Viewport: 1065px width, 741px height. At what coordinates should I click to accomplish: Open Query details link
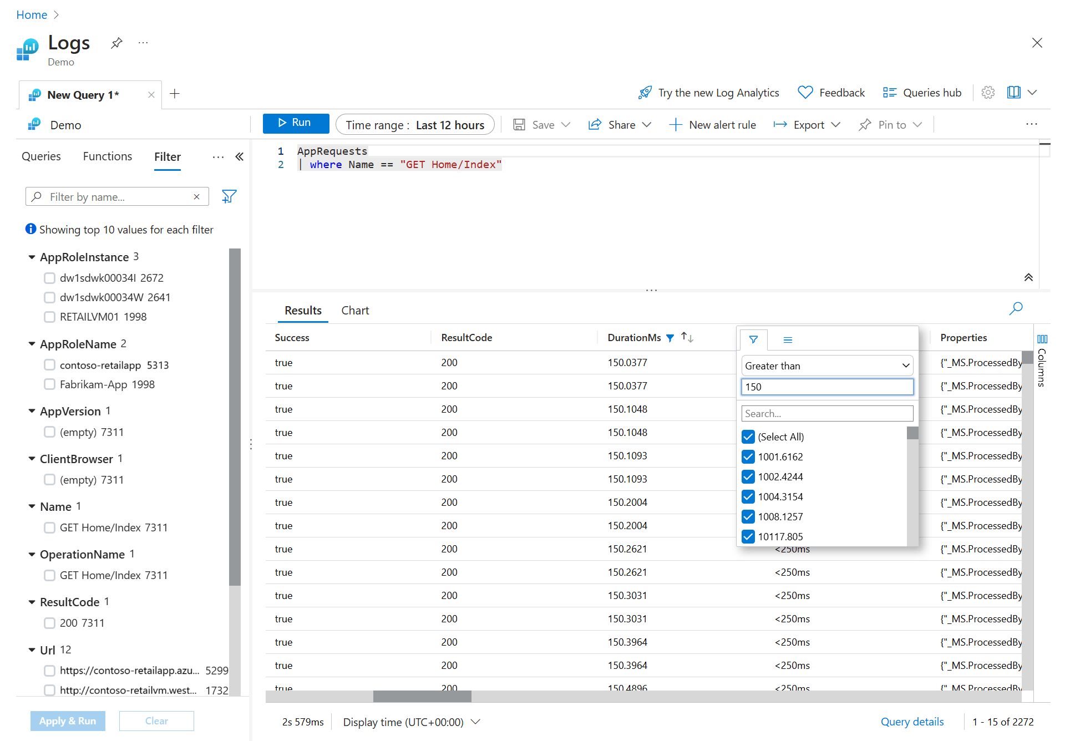(x=912, y=722)
